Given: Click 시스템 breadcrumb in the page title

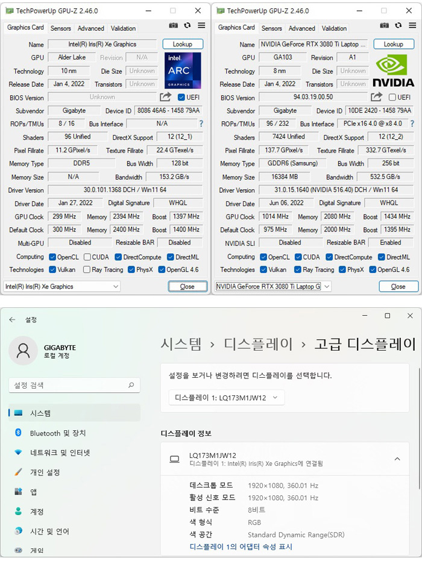Looking at the screenshot, I should (181, 344).
